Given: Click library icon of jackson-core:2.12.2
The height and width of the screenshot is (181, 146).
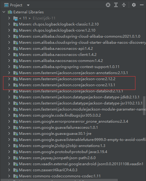Looking at the screenshot, I should click(15, 79).
